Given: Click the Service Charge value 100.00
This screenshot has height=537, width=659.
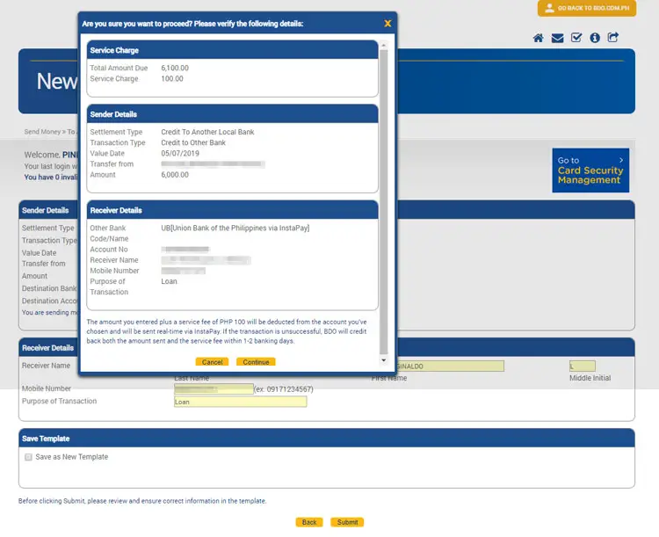Looking at the screenshot, I should click(x=172, y=78).
